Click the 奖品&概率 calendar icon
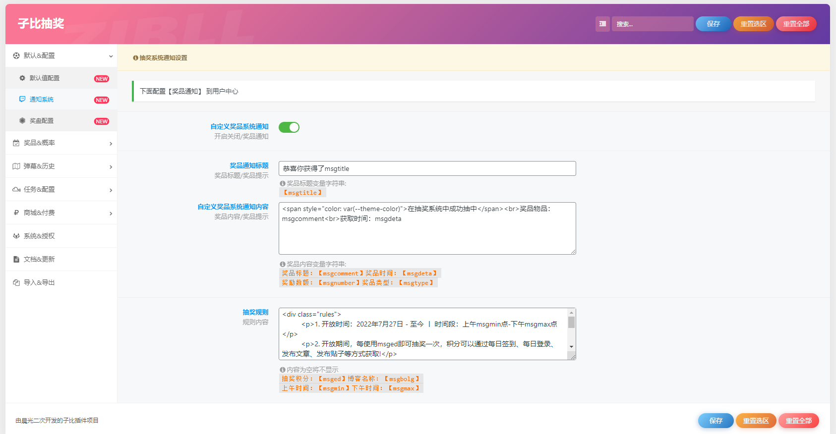Viewport: 836px width, 434px height. tap(16, 143)
